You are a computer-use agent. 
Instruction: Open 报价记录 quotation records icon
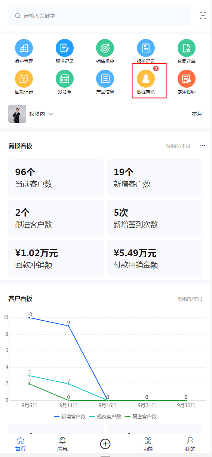tap(146, 48)
